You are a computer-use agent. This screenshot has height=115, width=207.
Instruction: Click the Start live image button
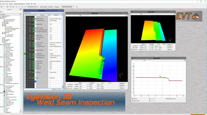click(43, 7)
